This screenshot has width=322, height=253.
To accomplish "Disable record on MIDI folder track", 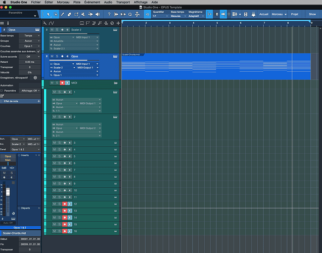I will 62,83.
